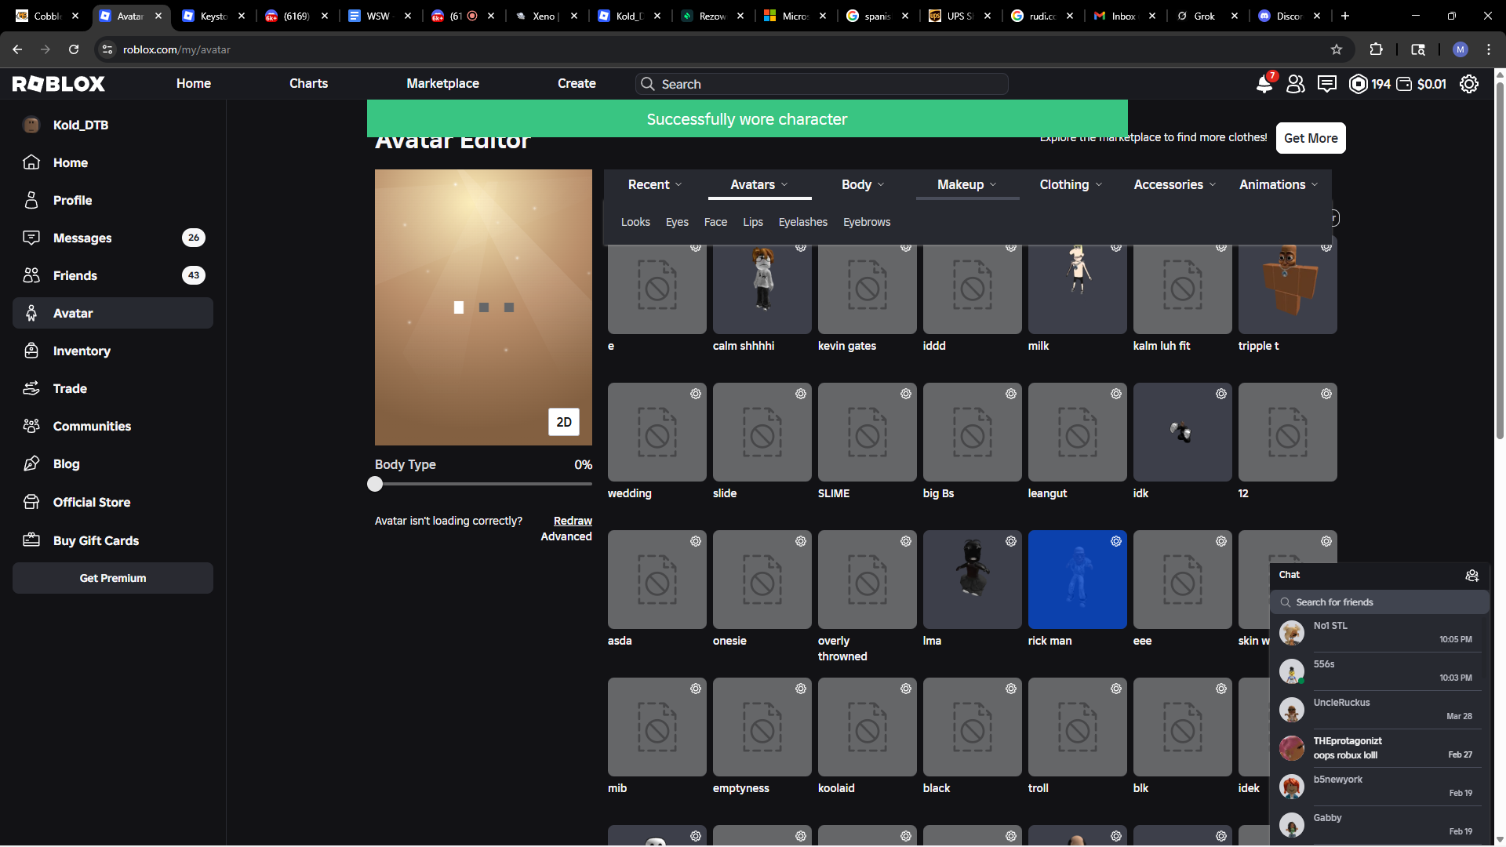The image size is (1506, 847).
Task: Open settings gear on 'big Bs' avatar
Action: click(x=1011, y=394)
